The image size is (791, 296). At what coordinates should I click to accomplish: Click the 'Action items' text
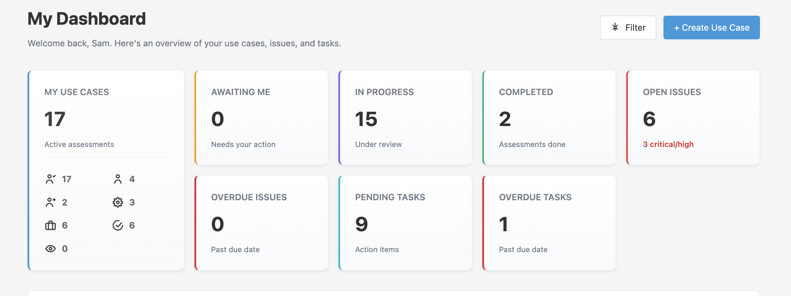click(377, 249)
